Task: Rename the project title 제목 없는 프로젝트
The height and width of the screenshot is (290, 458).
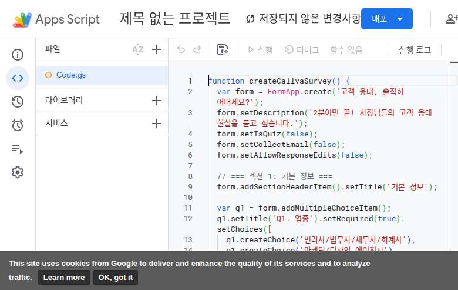Action: coord(175,19)
